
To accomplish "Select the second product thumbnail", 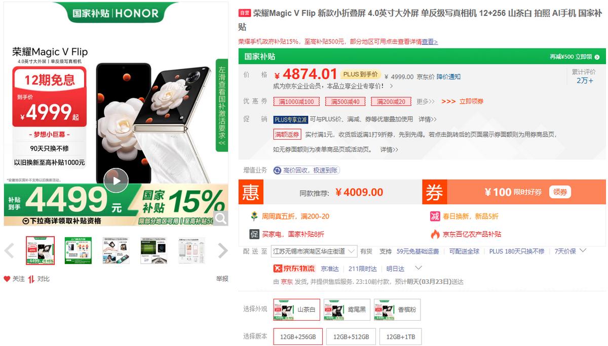I will [x=78, y=250].
